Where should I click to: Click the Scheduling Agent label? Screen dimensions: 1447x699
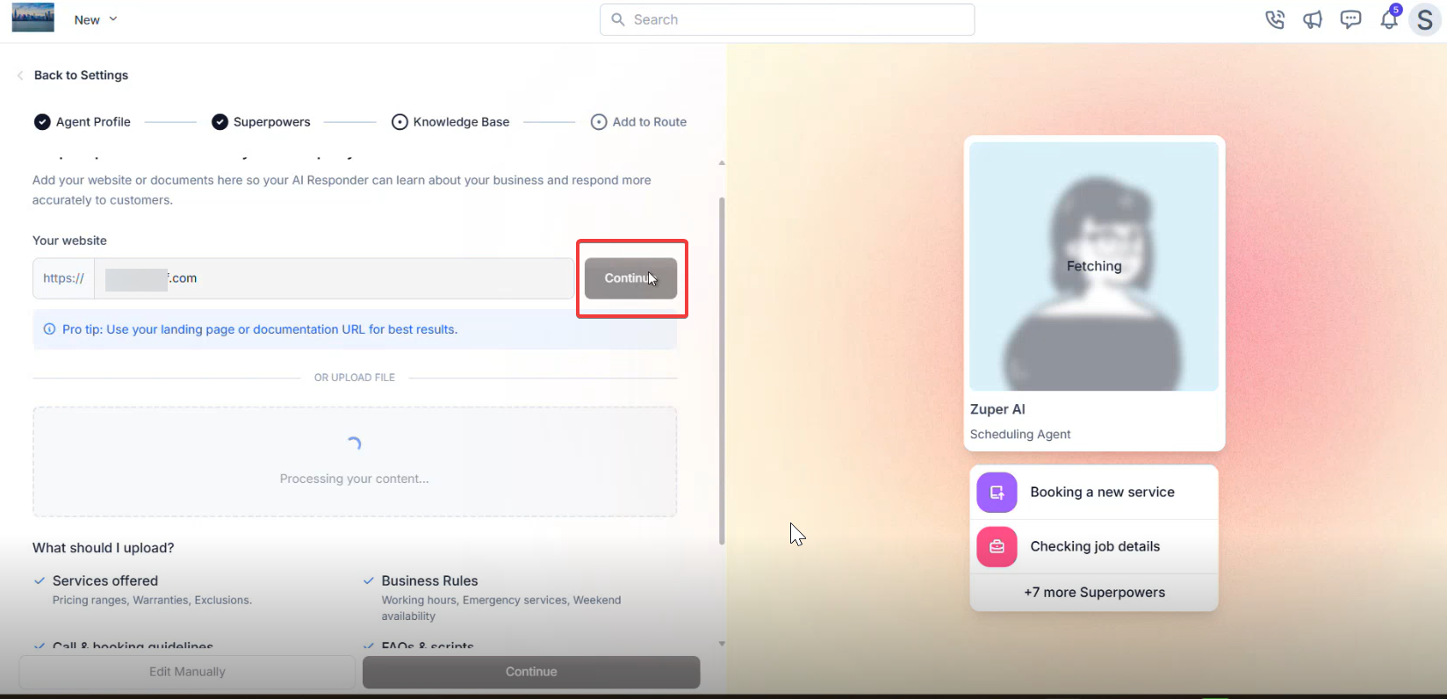(x=1020, y=434)
